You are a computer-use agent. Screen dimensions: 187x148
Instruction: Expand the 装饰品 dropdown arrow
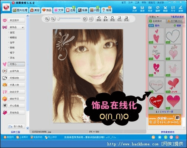[23, 27]
